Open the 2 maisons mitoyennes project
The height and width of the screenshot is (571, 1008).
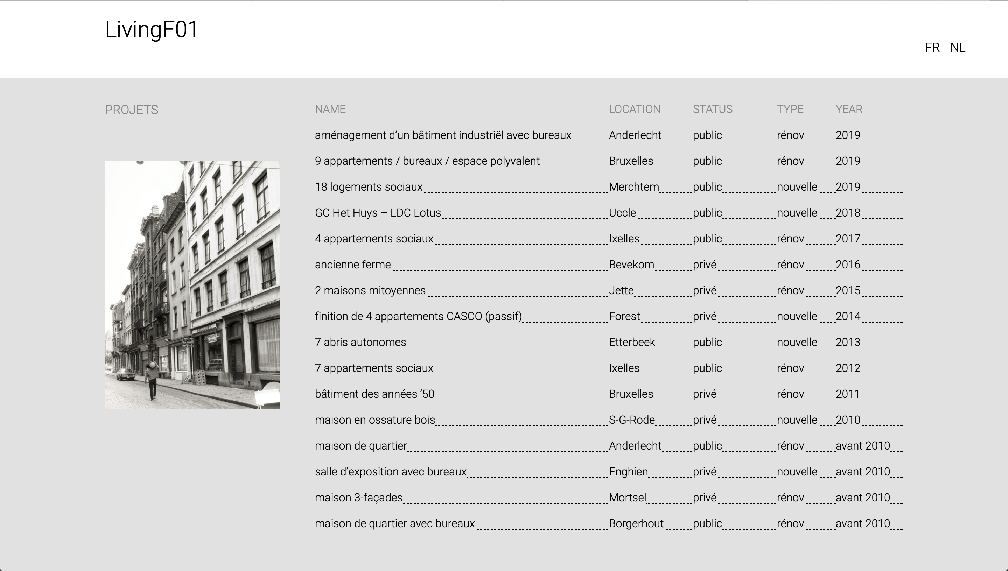(x=370, y=291)
